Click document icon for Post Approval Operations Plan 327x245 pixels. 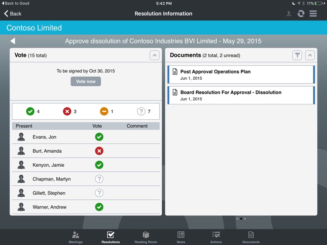point(175,72)
